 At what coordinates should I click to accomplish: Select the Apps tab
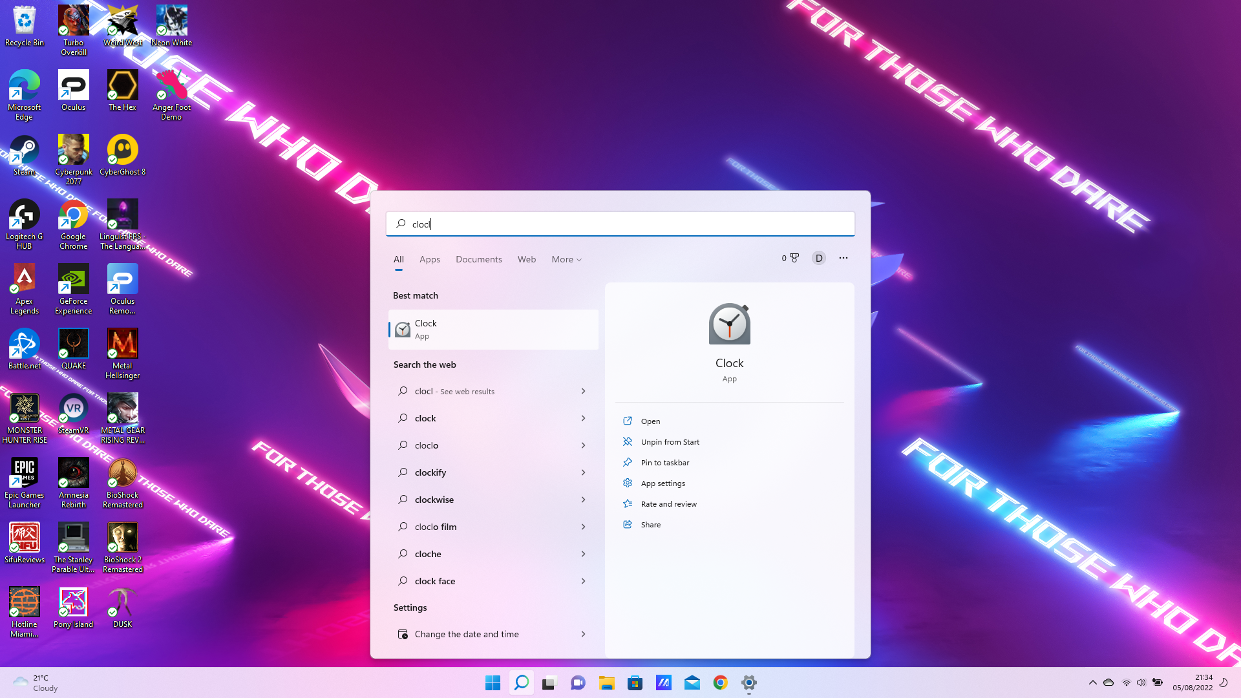coord(430,259)
